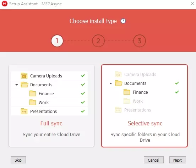The image size is (196, 168).
Task: Click 'Finance' label in Full sync list
Action: click(46, 94)
